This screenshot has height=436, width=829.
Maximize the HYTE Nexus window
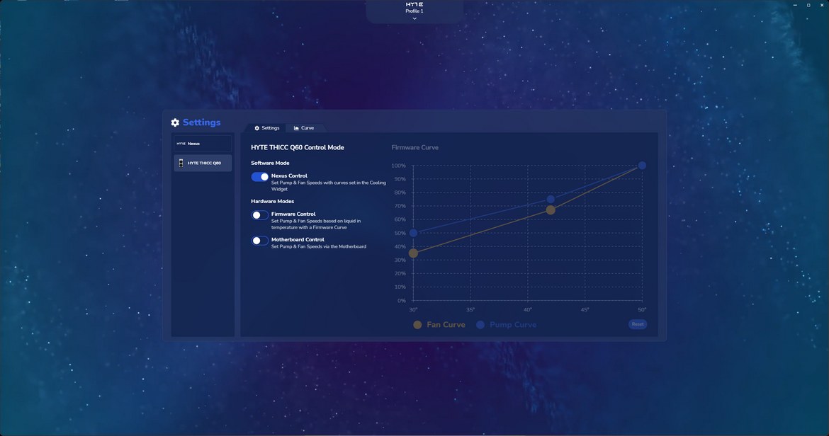808,5
